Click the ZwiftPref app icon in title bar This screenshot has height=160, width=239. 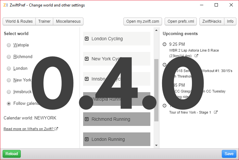[x=6, y=5]
